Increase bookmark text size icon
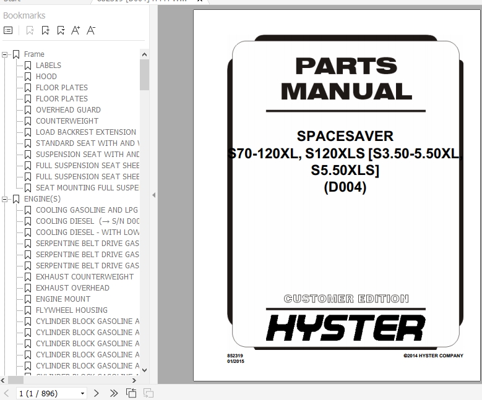The width and height of the screenshot is (482, 400). pos(75,30)
